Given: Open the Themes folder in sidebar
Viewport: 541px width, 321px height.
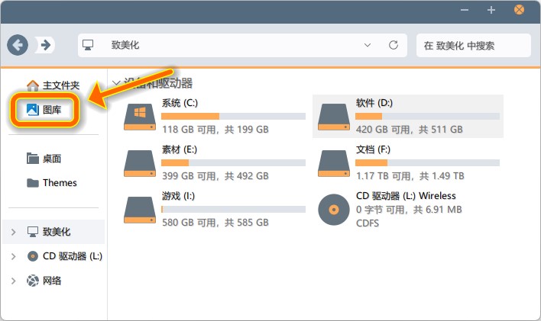Looking at the screenshot, I should [x=59, y=183].
